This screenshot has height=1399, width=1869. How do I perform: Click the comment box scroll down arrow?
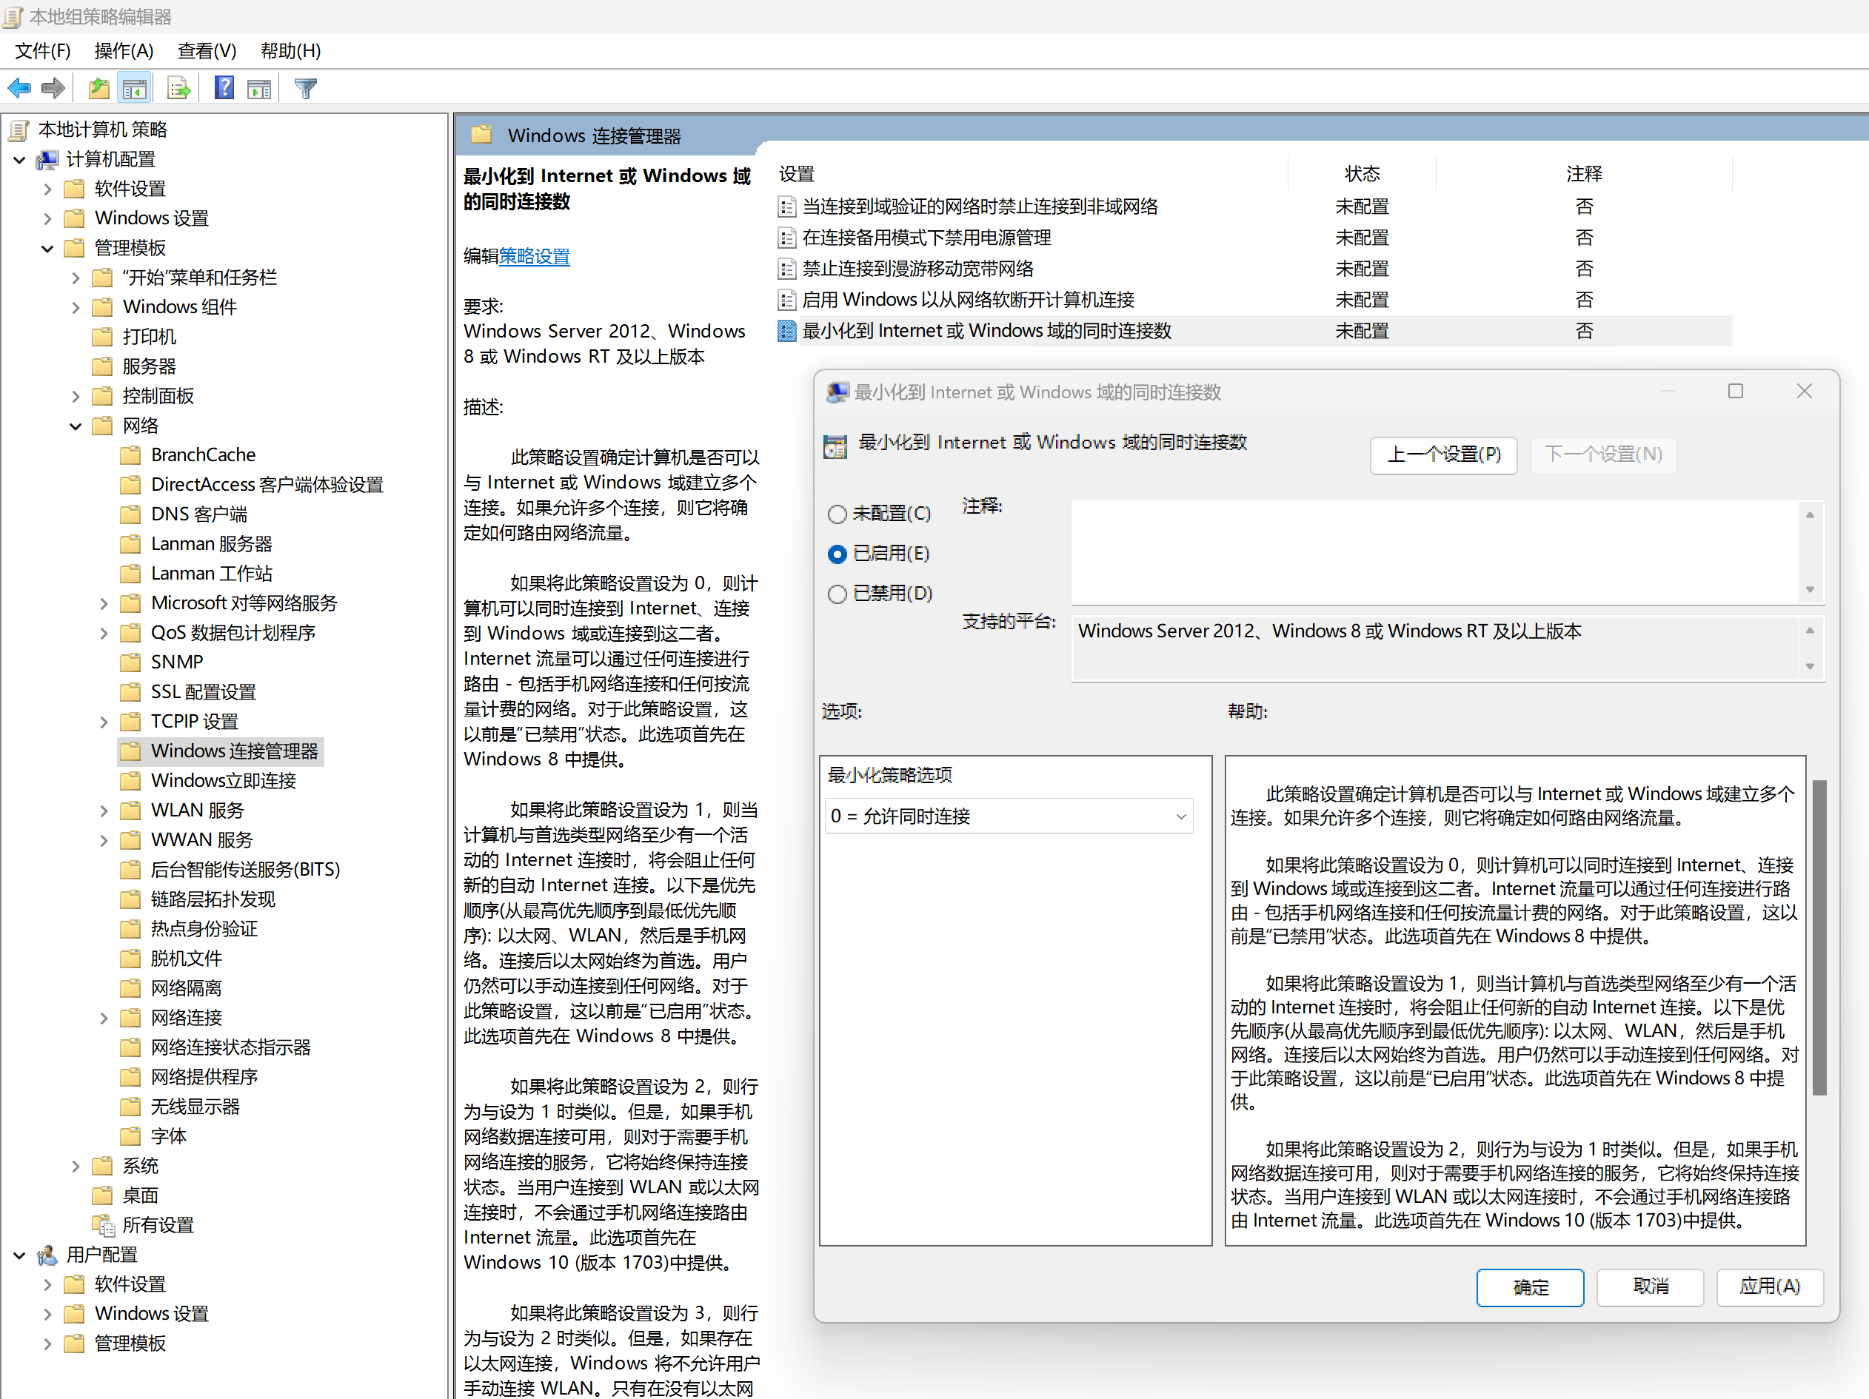pos(1810,590)
